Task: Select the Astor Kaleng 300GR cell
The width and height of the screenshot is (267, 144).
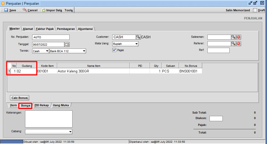Action: (93, 71)
